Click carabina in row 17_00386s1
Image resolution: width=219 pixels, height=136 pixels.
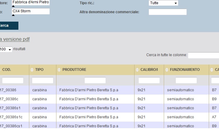click(40, 108)
